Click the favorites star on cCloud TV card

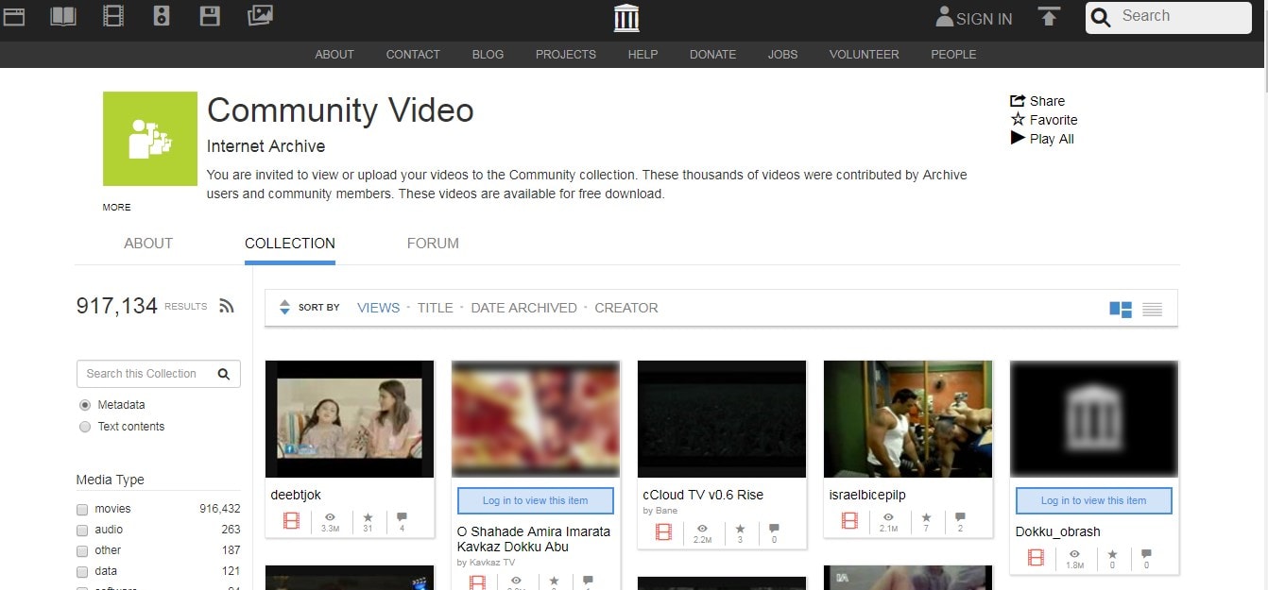click(740, 529)
